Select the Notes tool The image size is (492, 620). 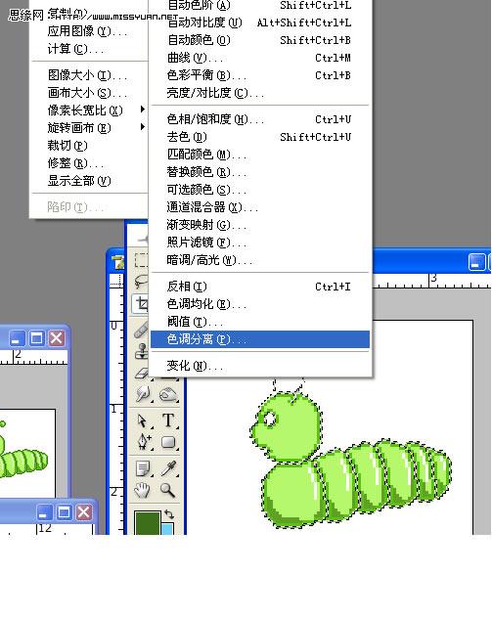point(143,469)
